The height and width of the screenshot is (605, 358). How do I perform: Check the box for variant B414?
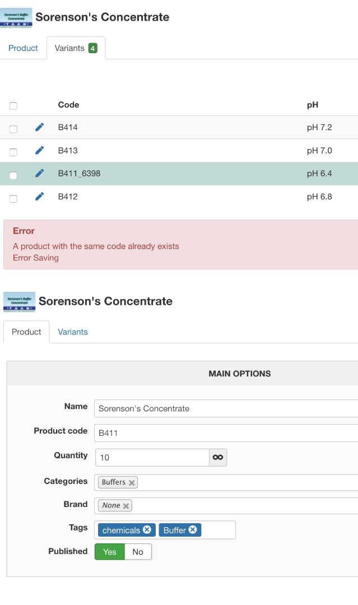click(13, 129)
